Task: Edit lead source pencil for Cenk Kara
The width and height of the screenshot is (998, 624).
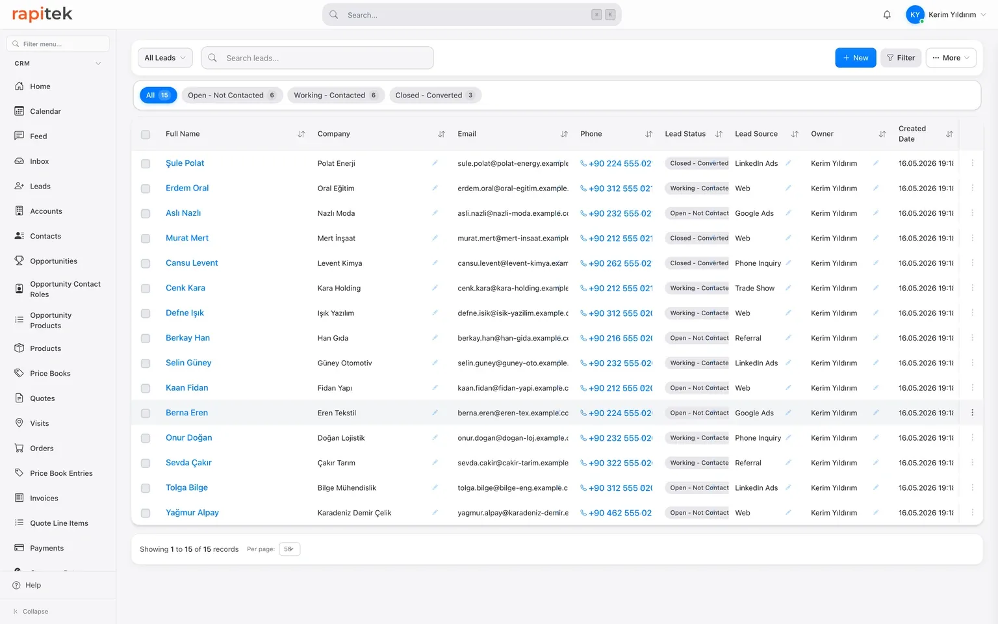Action: coord(788,288)
